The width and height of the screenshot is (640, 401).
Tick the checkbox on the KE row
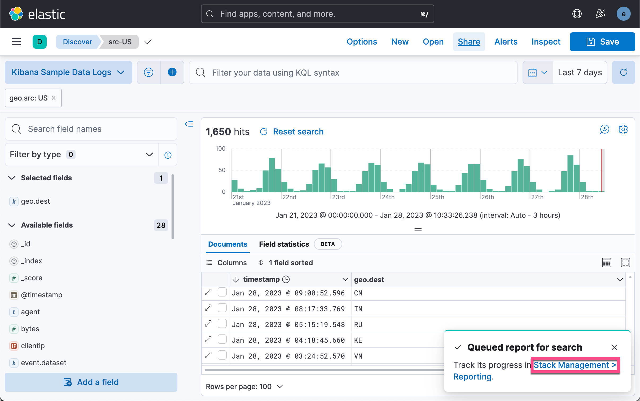tap(222, 339)
